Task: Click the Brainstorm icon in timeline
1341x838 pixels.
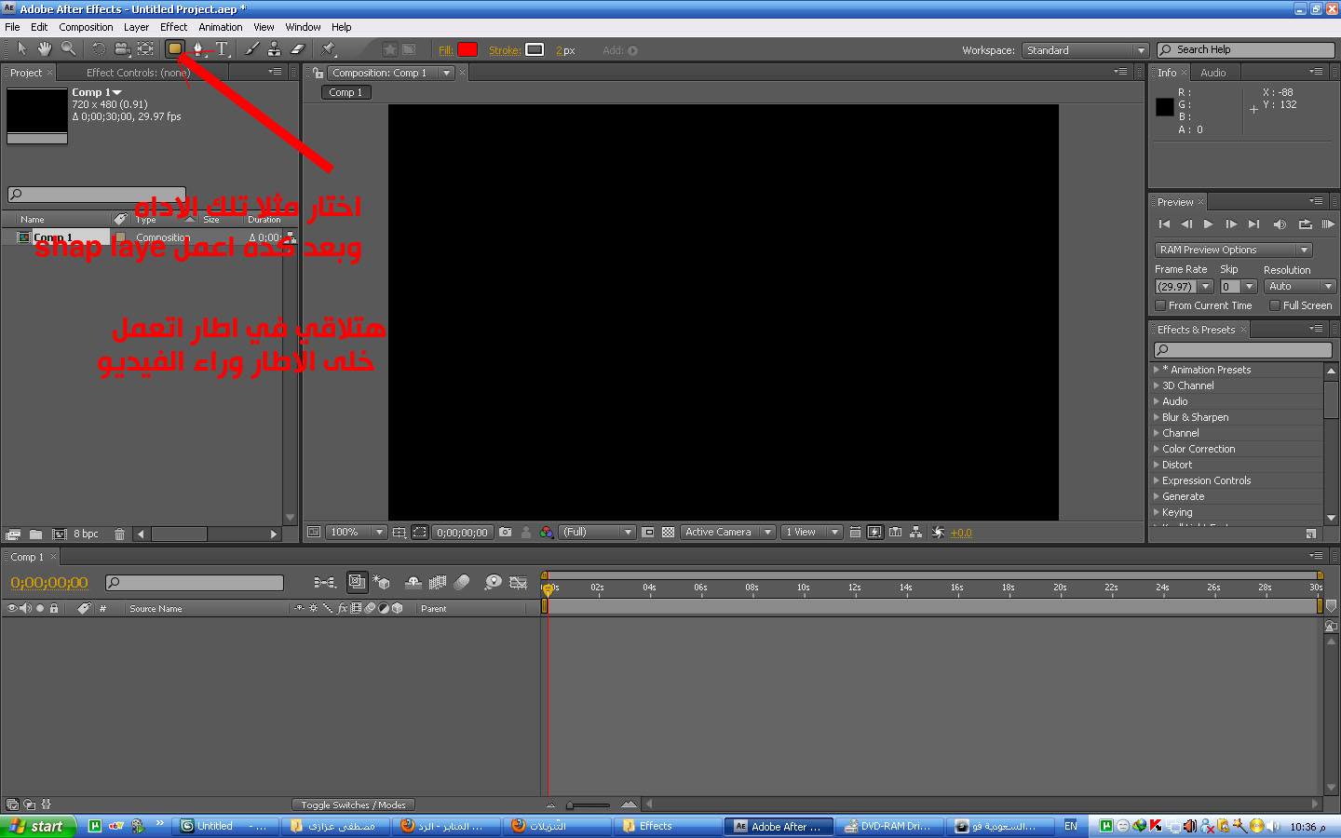Action: 493,582
